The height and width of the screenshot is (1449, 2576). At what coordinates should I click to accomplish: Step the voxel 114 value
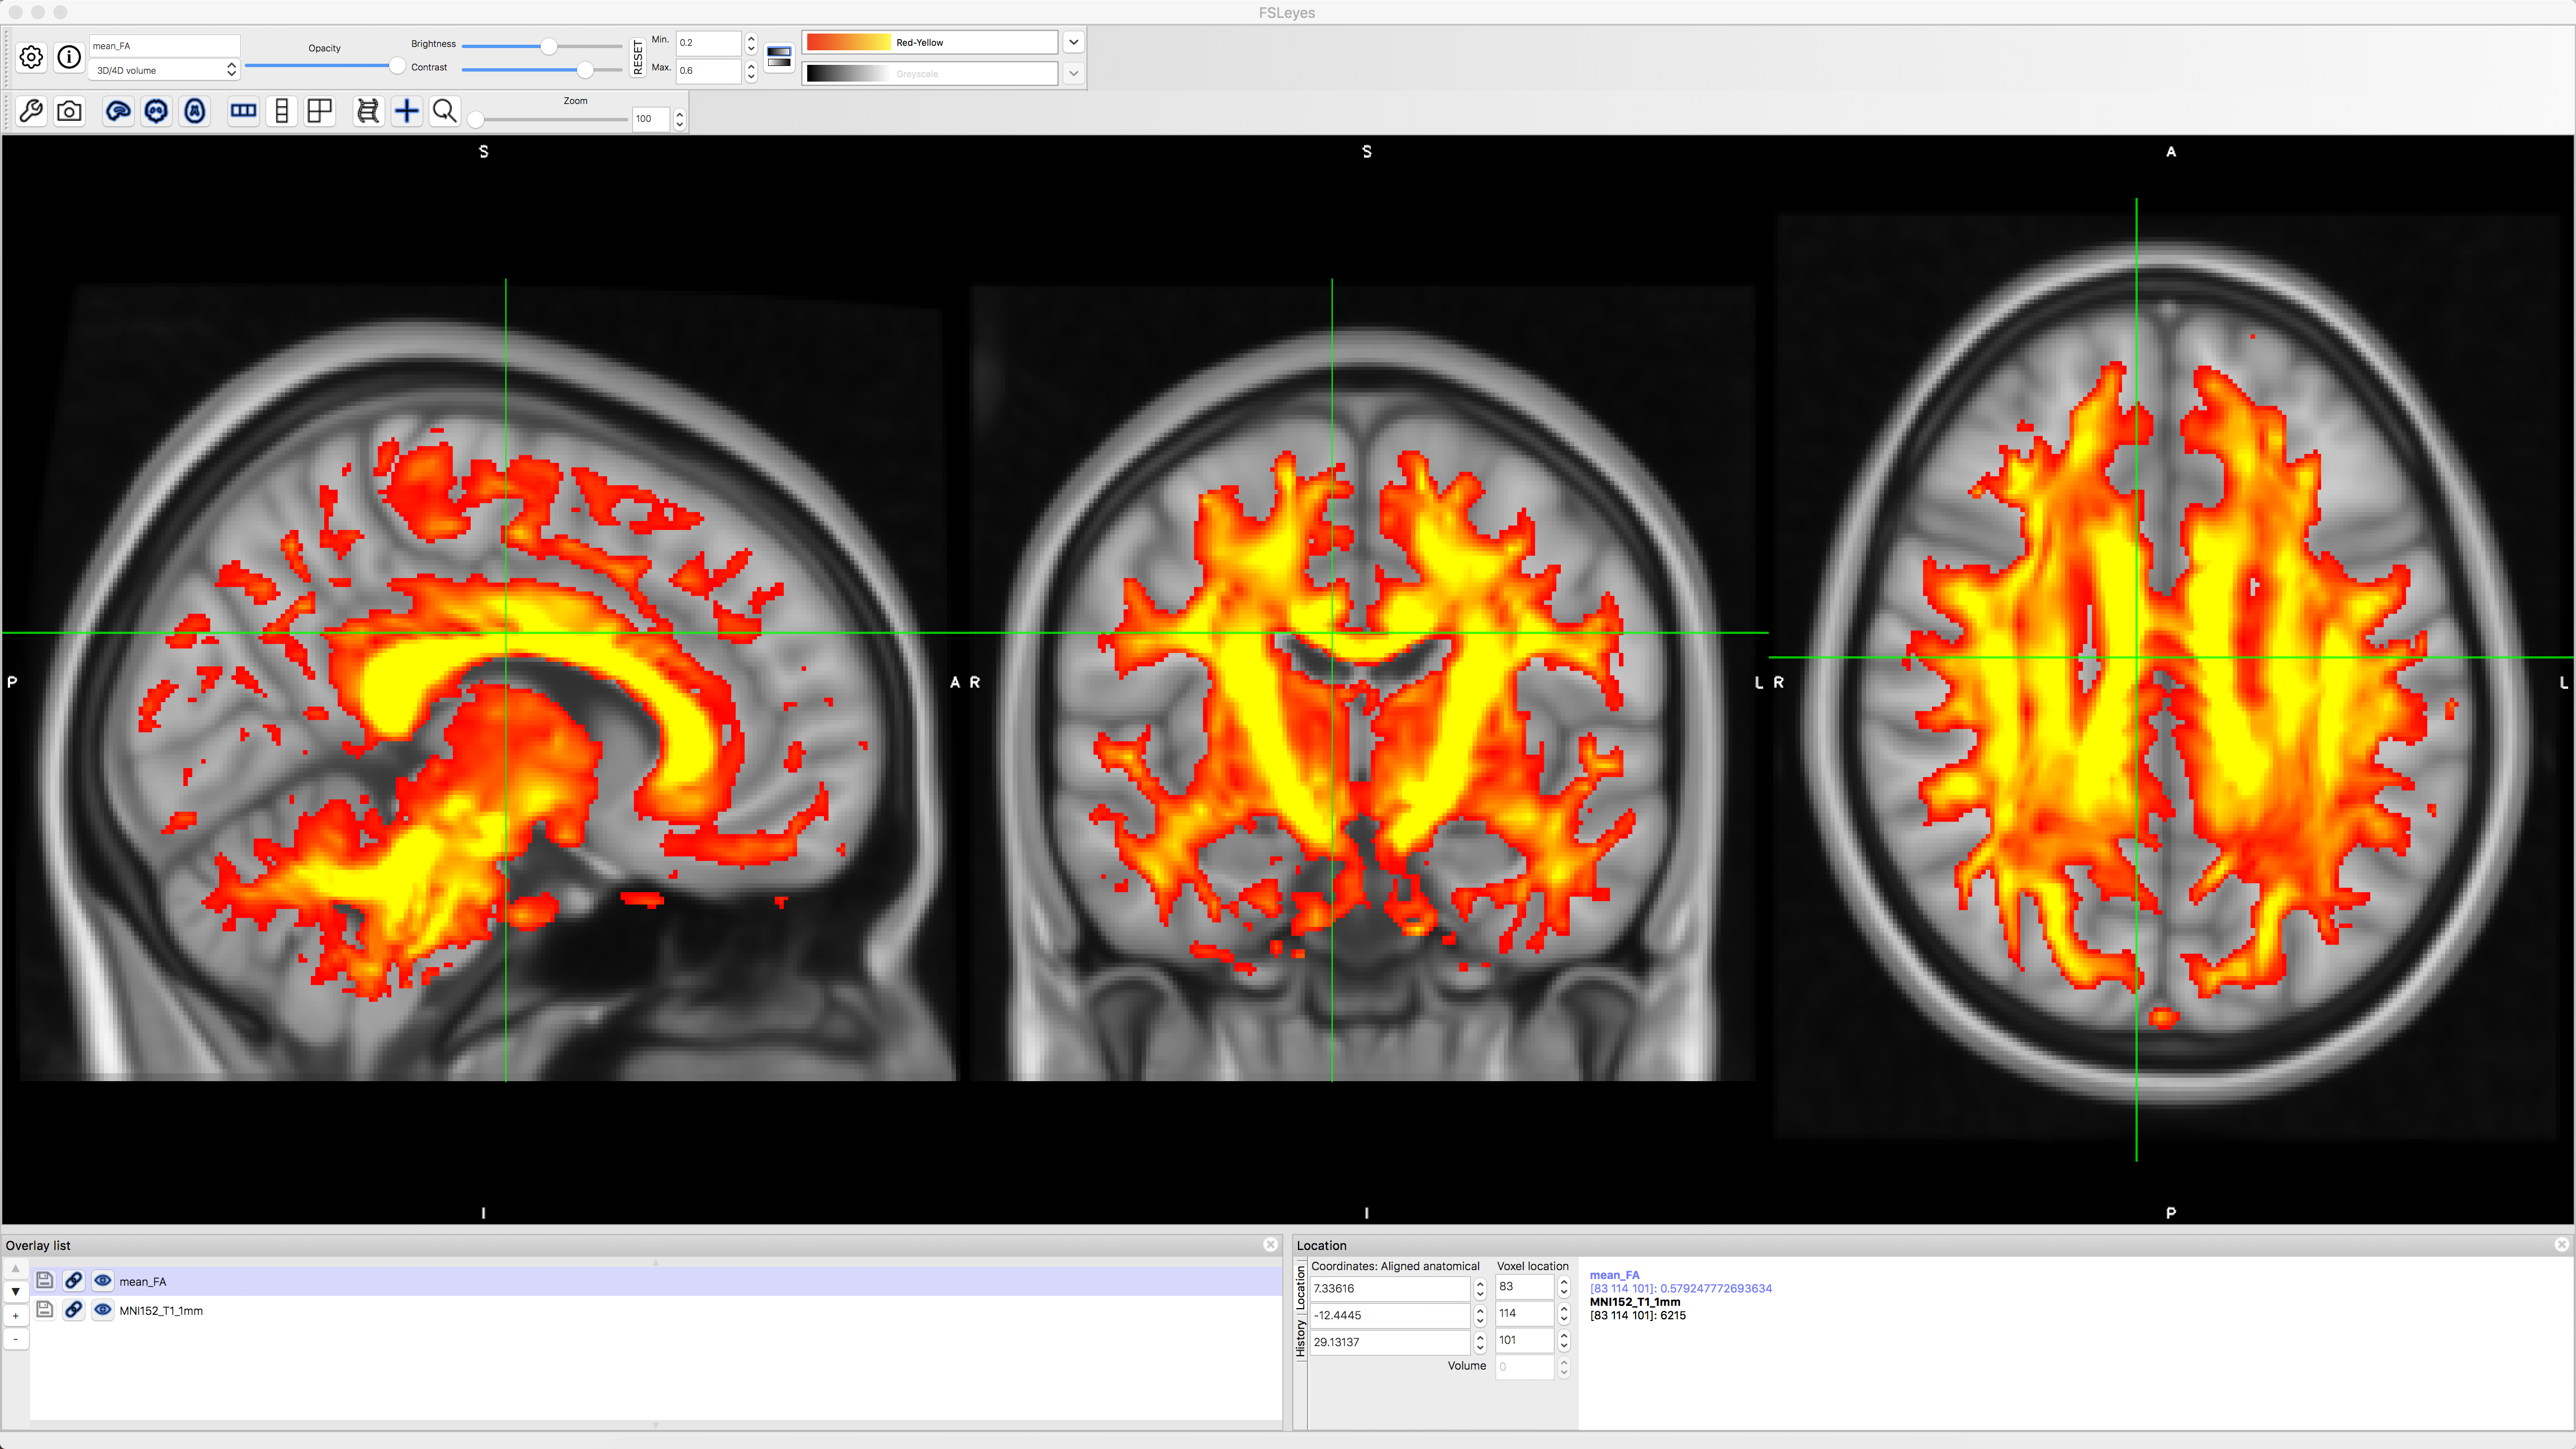tap(1564, 1313)
